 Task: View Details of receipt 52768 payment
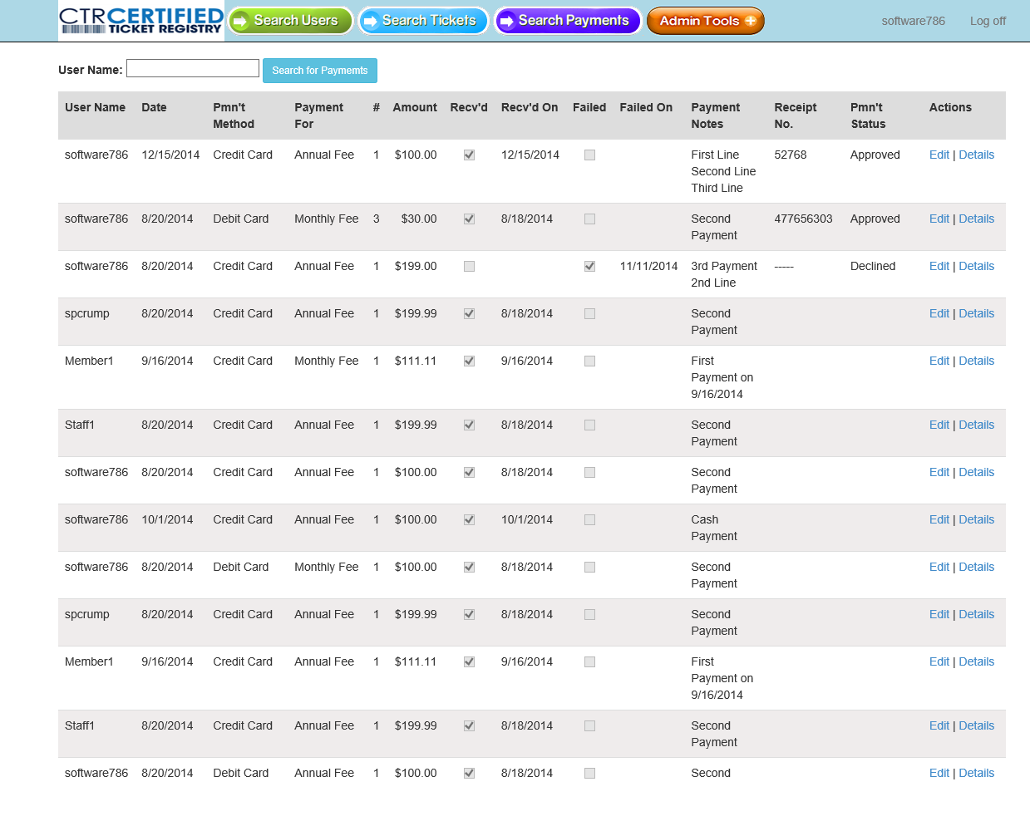(x=976, y=155)
